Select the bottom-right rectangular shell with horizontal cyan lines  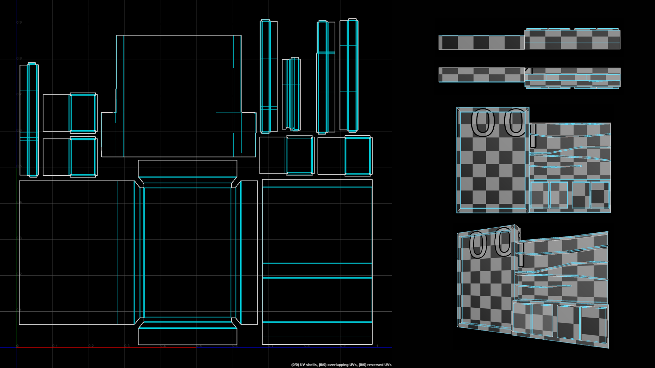[317, 262]
